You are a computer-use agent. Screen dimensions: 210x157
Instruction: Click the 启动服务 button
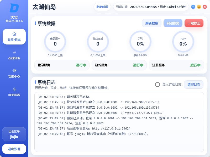(x=173, y=23)
